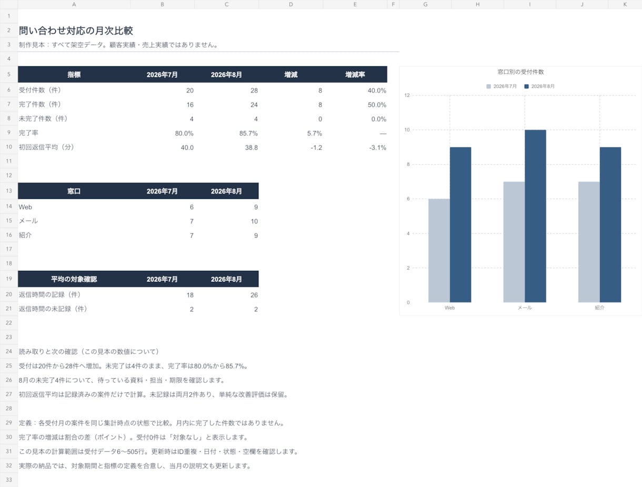Click the メール cell in 窓口 table
Viewport: 642px width, 487px height.
(x=74, y=221)
